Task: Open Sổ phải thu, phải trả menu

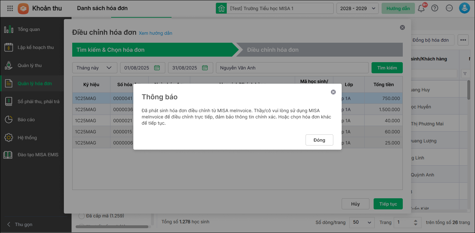Action: 38,102
